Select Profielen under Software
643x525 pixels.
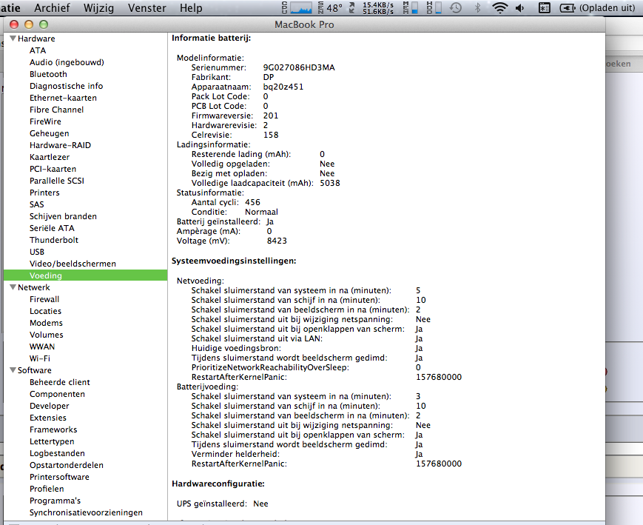(47, 489)
